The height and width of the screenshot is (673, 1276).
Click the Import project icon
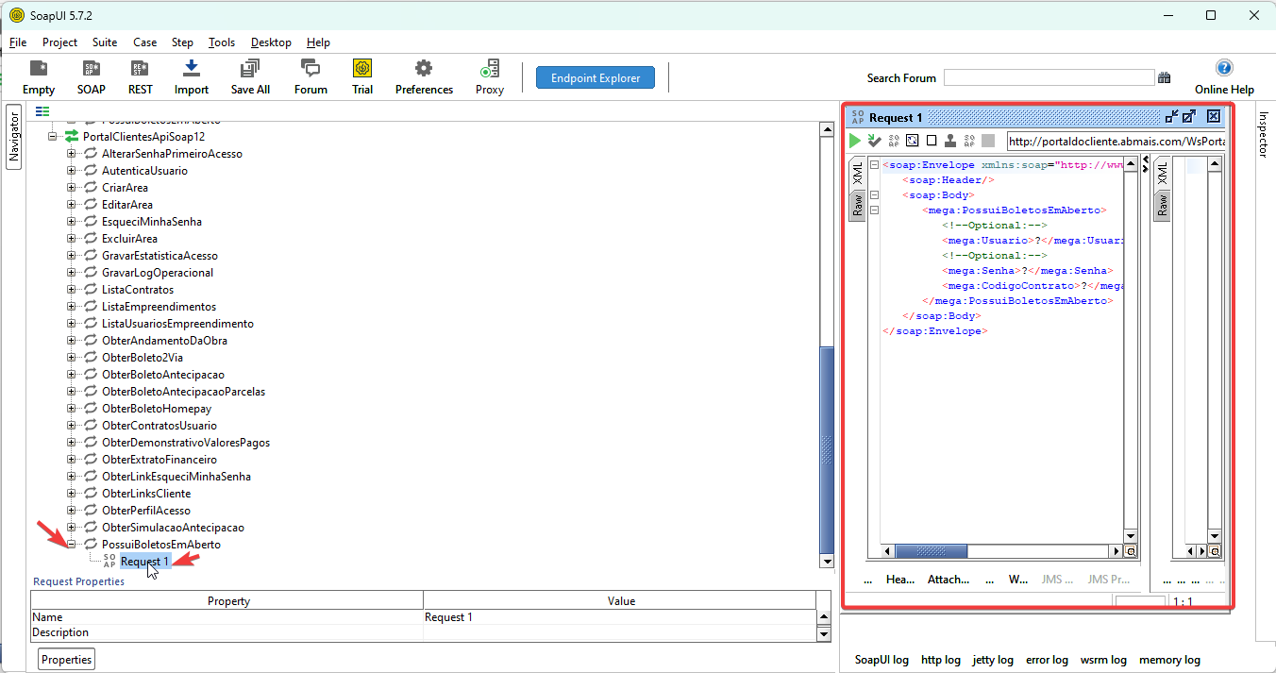[192, 69]
